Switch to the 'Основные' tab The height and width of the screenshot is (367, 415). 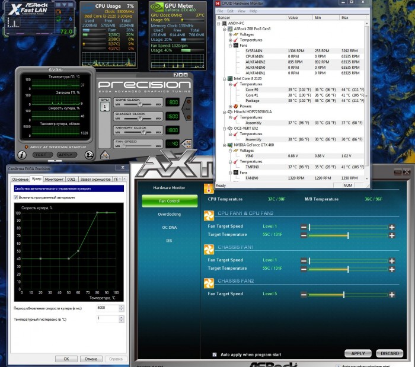coord(20,180)
